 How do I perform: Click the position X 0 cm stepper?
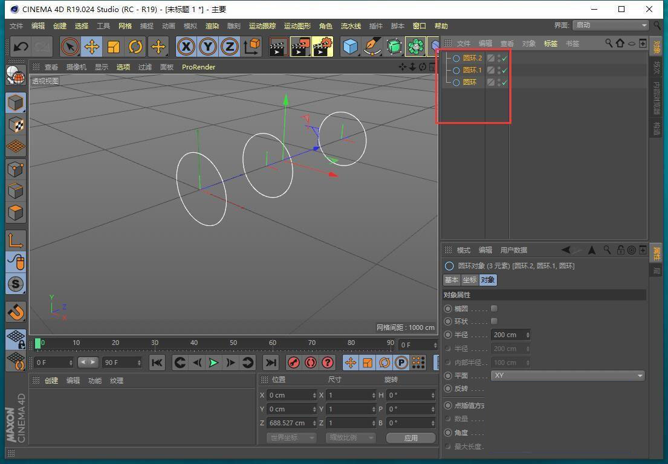coord(314,396)
